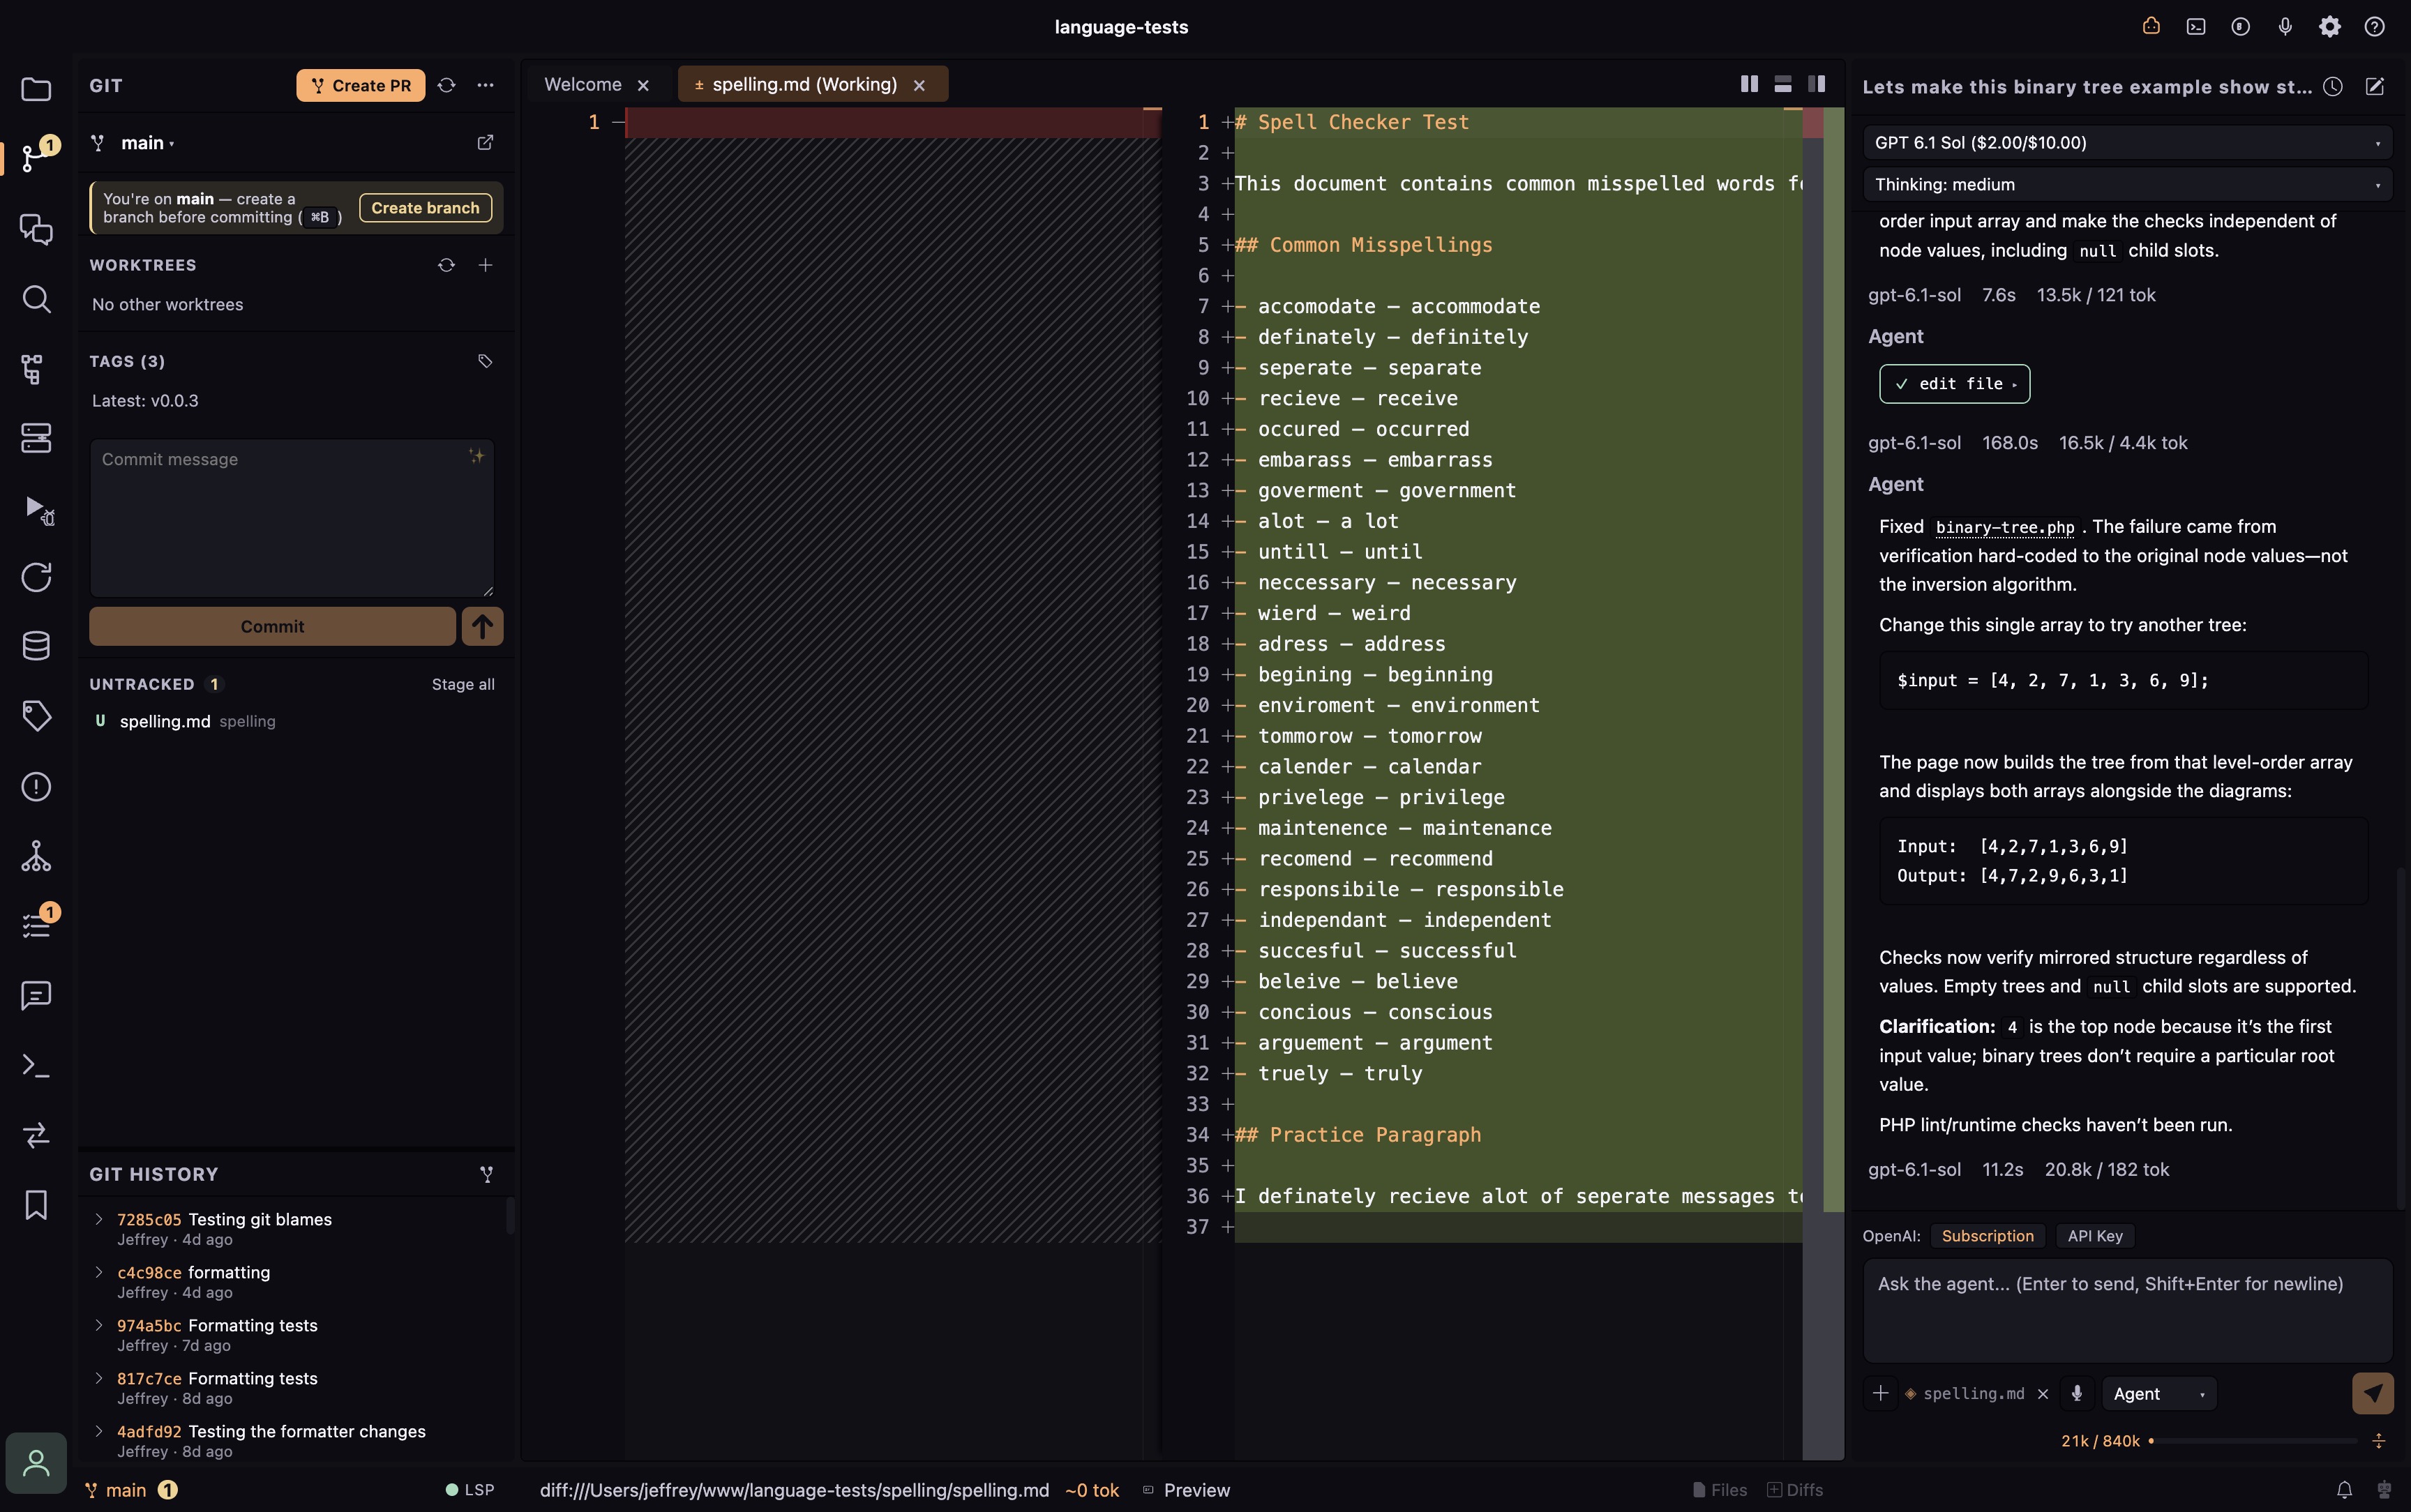Generate commit message with sparkle icon
The height and width of the screenshot is (1512, 2411).
tap(476, 456)
